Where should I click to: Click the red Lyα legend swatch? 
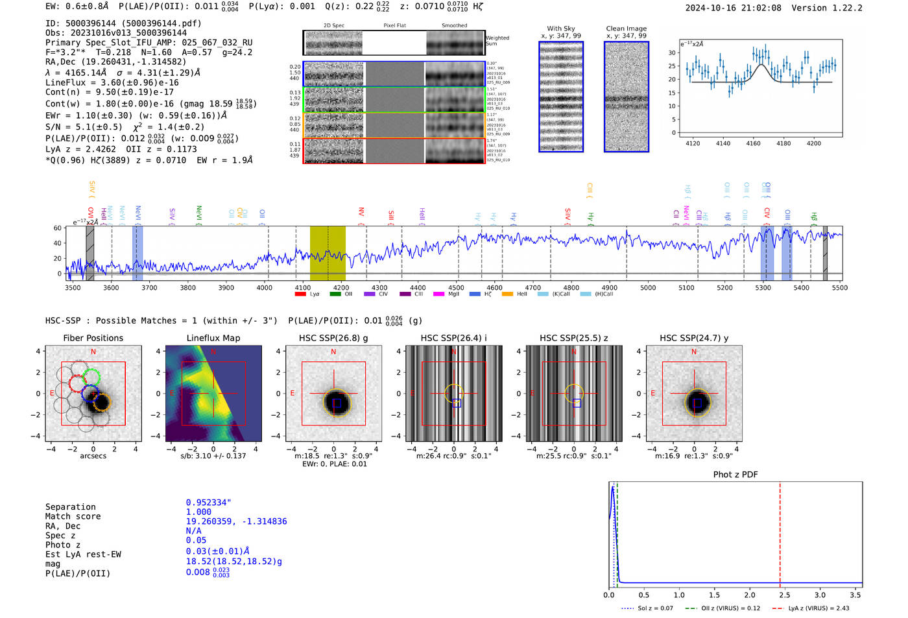[300, 294]
